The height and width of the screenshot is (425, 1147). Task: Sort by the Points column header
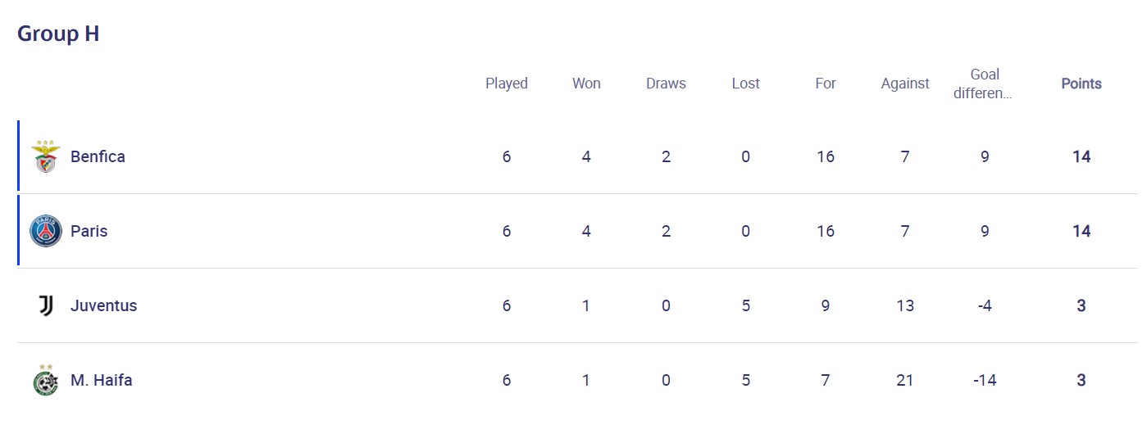[1081, 84]
